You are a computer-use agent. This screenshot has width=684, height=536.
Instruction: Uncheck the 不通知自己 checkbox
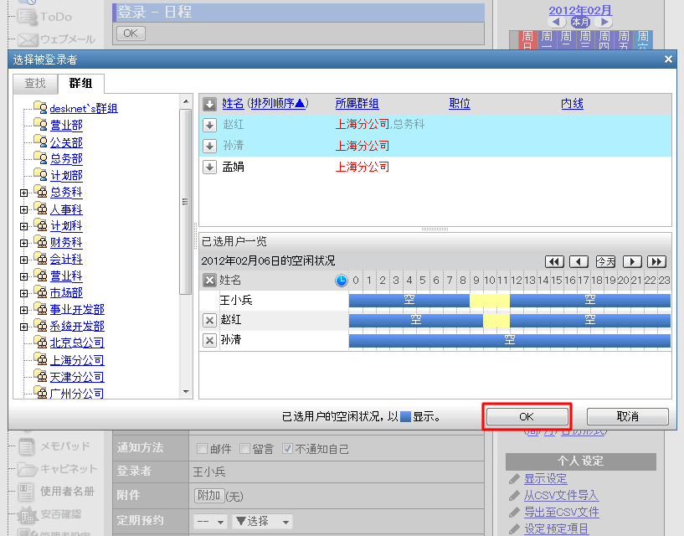287,448
